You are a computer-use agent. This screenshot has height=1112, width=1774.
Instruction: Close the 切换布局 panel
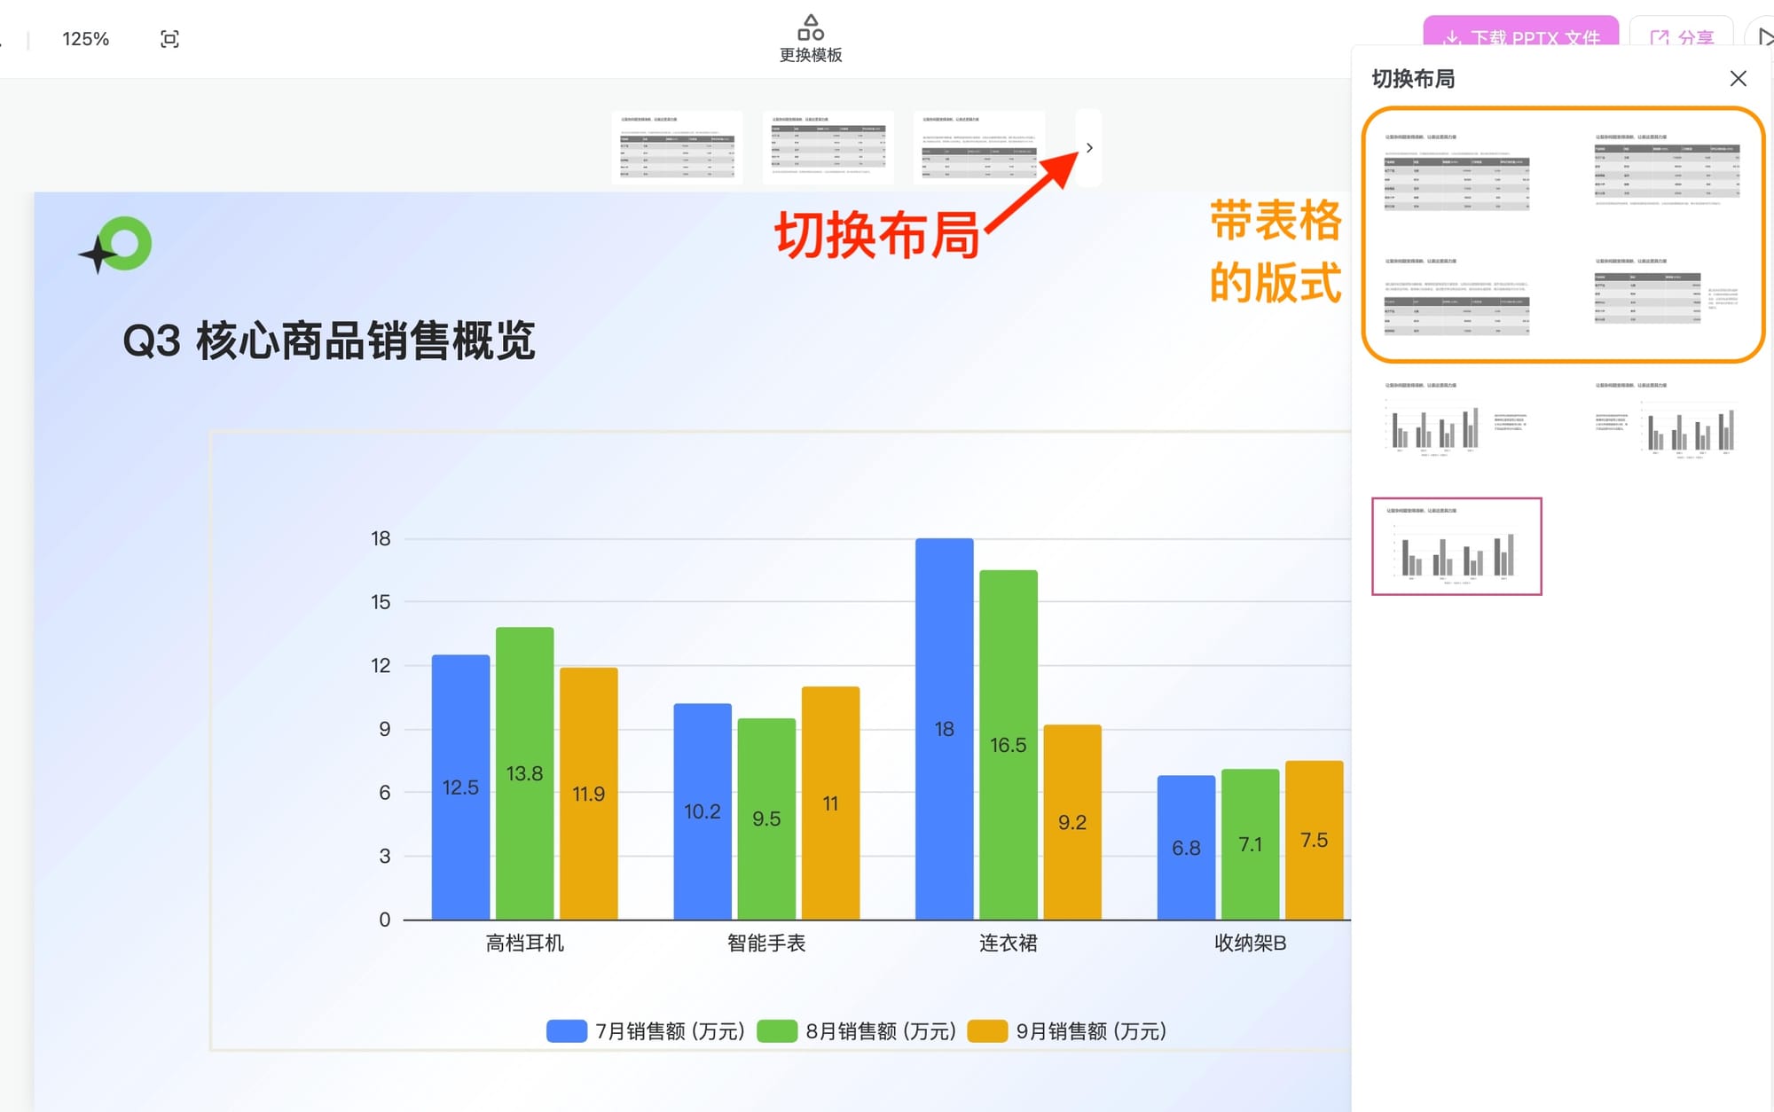coord(1738,79)
